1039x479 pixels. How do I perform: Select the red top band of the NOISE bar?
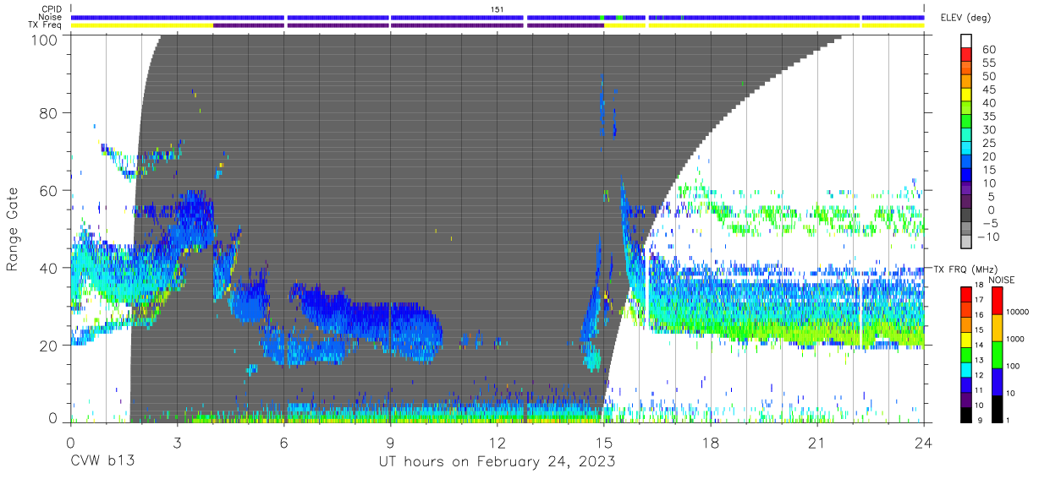[997, 301]
